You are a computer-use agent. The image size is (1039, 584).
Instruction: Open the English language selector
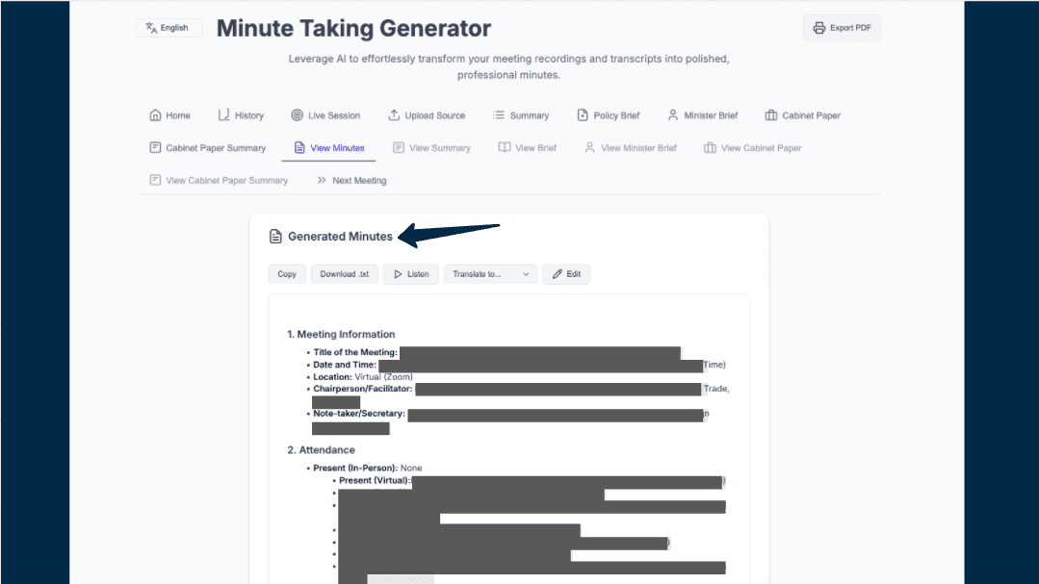[169, 28]
